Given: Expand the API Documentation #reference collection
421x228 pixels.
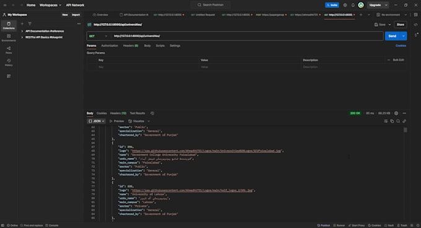Looking at the screenshot, I should tap(22, 31).
